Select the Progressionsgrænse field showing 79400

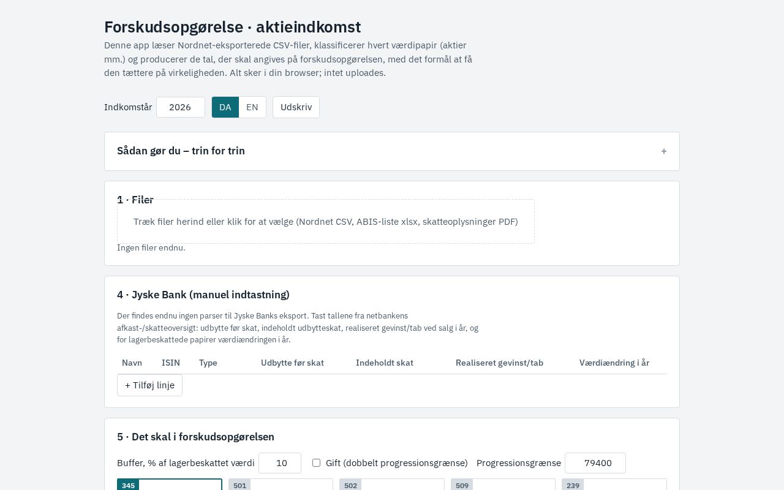click(x=595, y=463)
